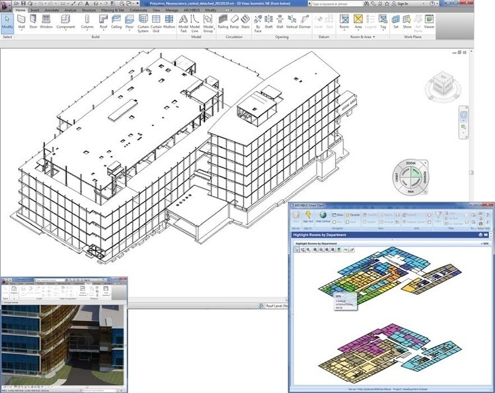Open Web Central in ARCHIBUS Smart Client
495x393 pixels.
(323, 217)
